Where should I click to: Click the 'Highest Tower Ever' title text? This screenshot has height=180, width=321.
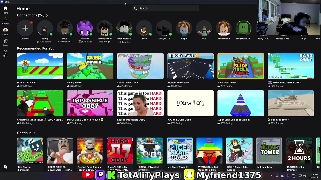tap(178, 83)
